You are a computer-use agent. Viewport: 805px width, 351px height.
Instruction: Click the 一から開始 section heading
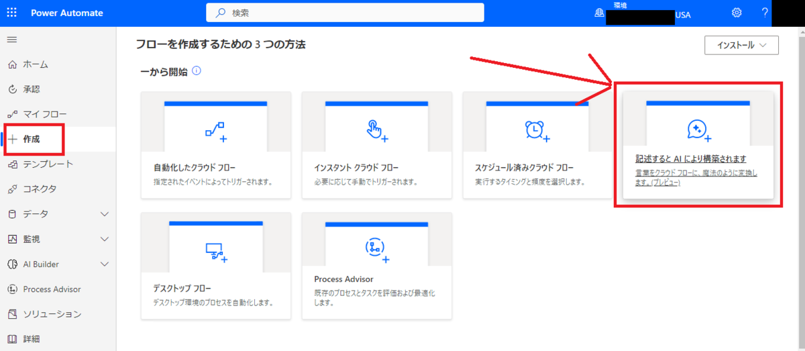coord(164,71)
